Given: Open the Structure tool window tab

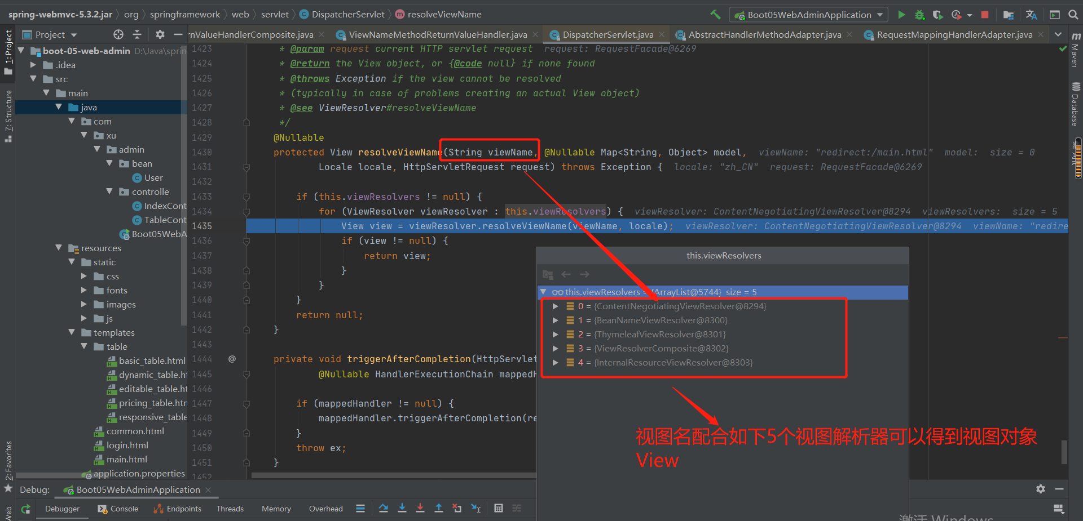Looking at the screenshot, I should 8,115.
